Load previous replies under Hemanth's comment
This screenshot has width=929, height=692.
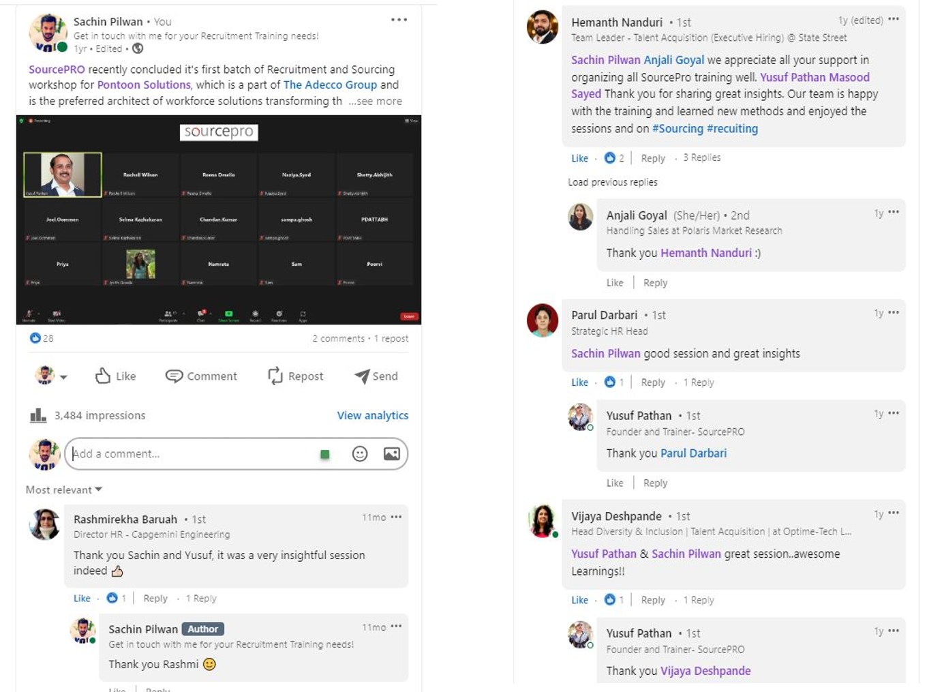click(x=612, y=182)
